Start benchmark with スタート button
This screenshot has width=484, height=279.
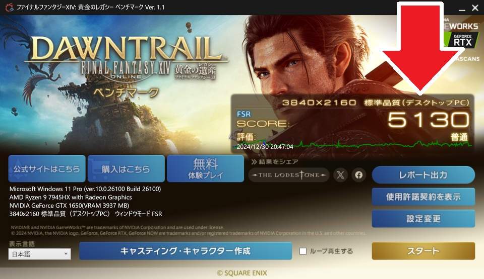click(423, 251)
